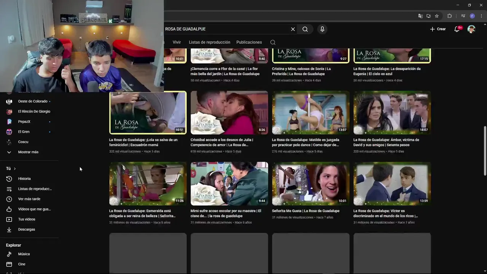Screen dimensions: 487x274
Task: Open the Víctor es discriminado thumbnail
Action: point(392,184)
